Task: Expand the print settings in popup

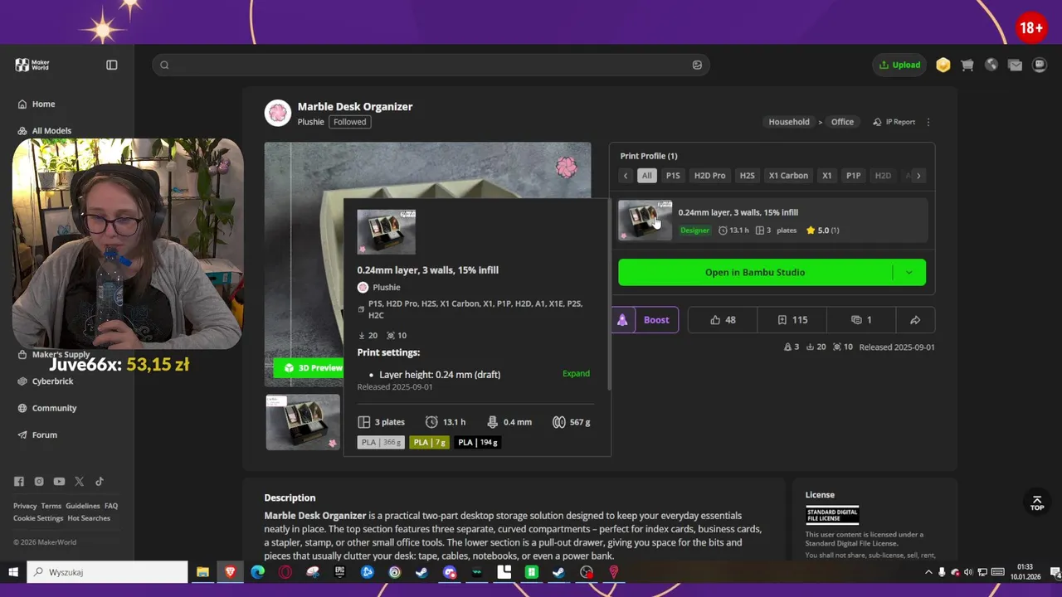Action: point(576,374)
